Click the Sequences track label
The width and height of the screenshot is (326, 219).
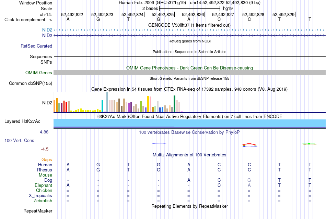(41, 56)
